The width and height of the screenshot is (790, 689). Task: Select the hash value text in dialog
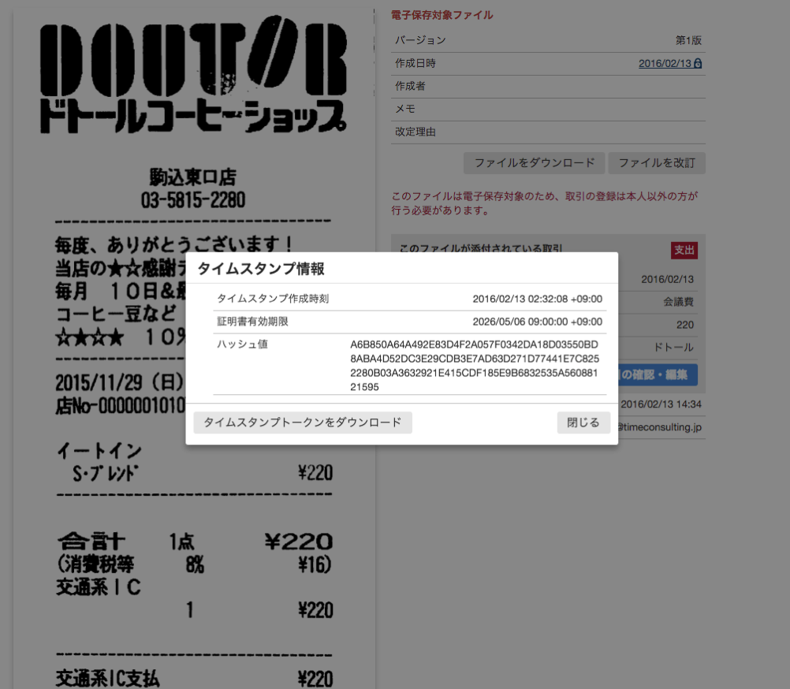[x=475, y=366]
